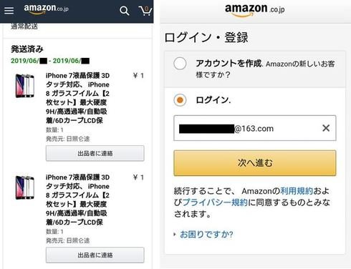
Task: Open second iPhone 7液晶保護 product title
Action: pyautogui.click(x=77, y=200)
